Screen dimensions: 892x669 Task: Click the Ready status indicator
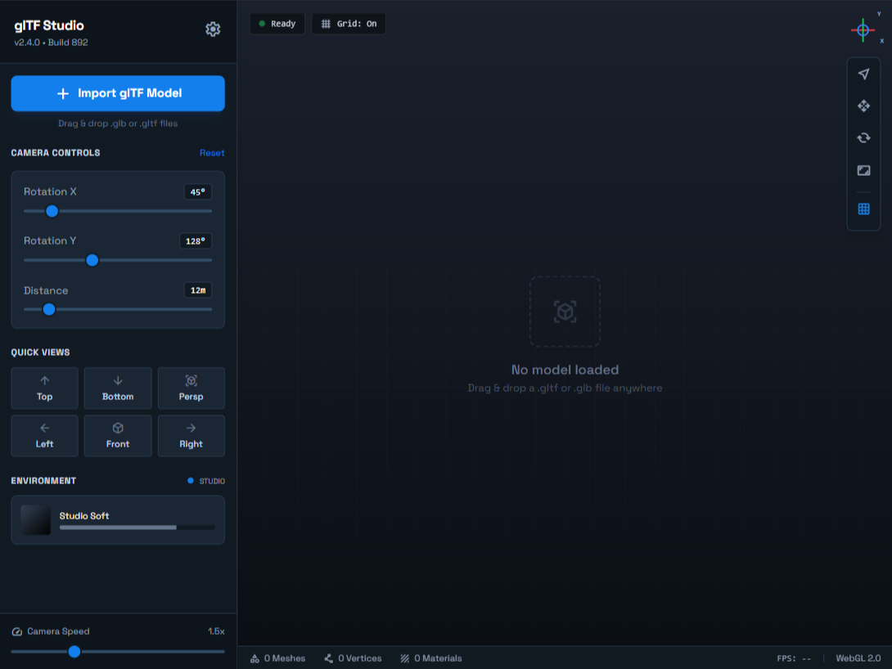[x=277, y=23]
